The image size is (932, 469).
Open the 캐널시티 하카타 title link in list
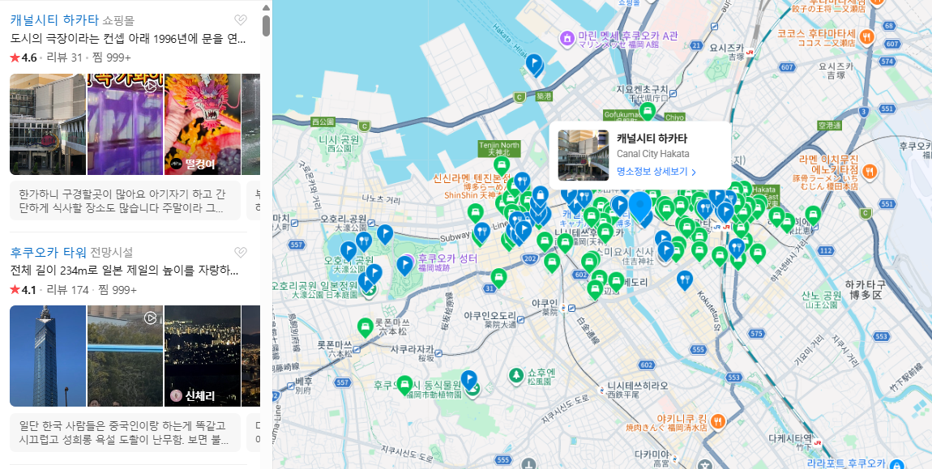coord(54,19)
